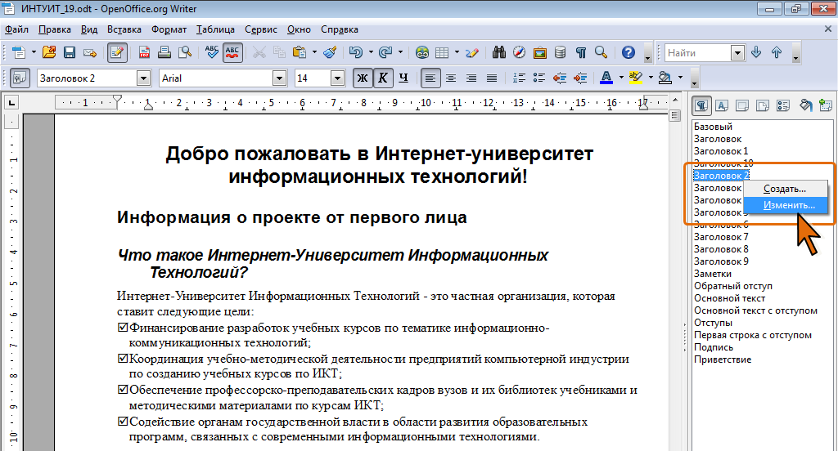Open the New document dropdown arrow
This screenshot has height=451, width=838.
coord(34,52)
